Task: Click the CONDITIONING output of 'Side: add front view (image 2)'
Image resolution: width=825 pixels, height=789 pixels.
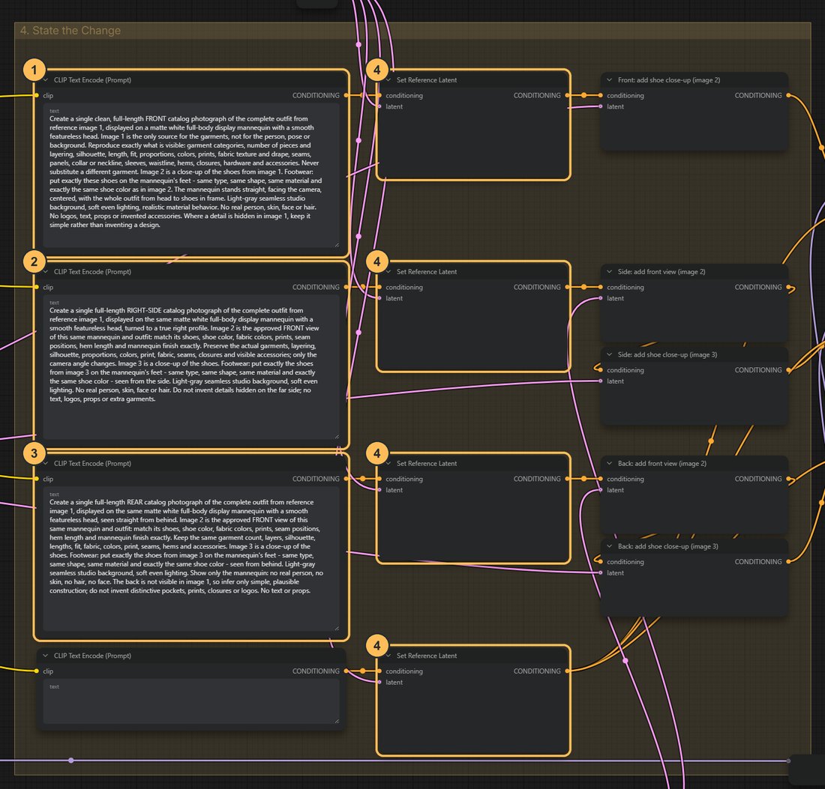Action: (788, 287)
